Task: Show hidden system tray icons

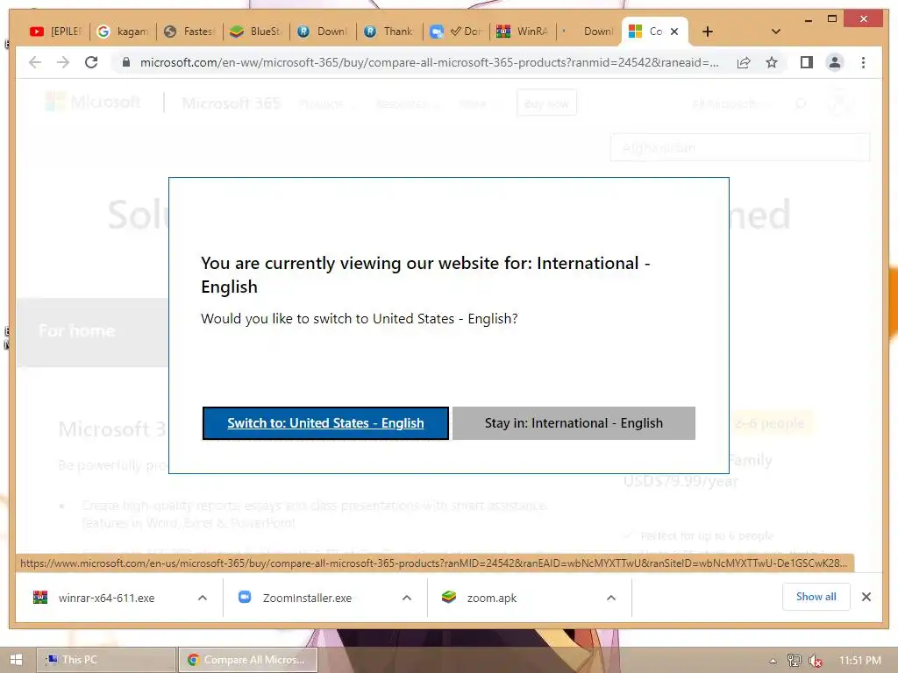Action: point(773,661)
